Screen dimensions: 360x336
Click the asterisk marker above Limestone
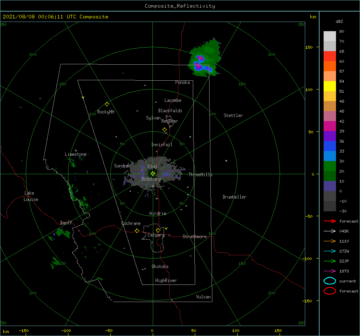coord(76,151)
